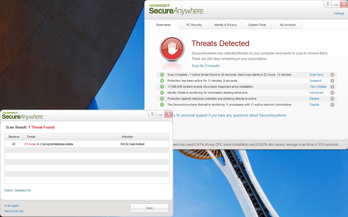Click green check icon beside system events row
The height and width of the screenshot is (217, 348).
click(x=162, y=87)
